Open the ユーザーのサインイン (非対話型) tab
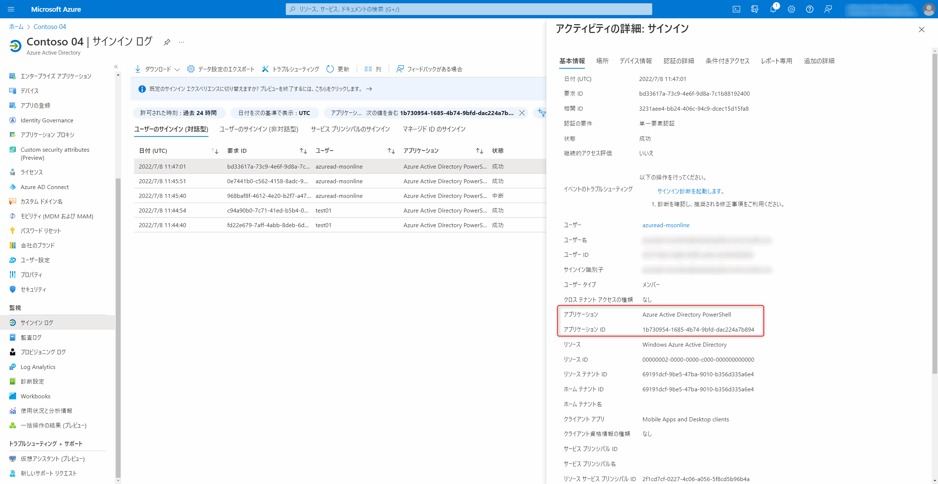This screenshot has height=484, width=938. pyautogui.click(x=259, y=129)
